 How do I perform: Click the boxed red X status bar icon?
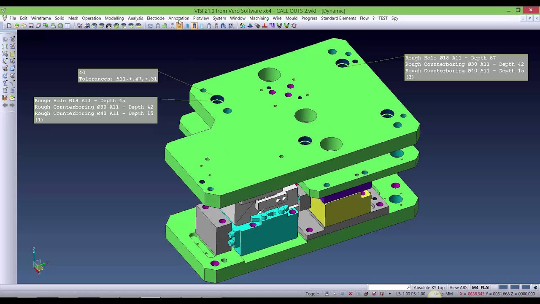[x=374, y=294]
